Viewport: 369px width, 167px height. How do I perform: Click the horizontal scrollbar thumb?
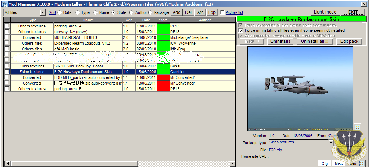coord(74,163)
